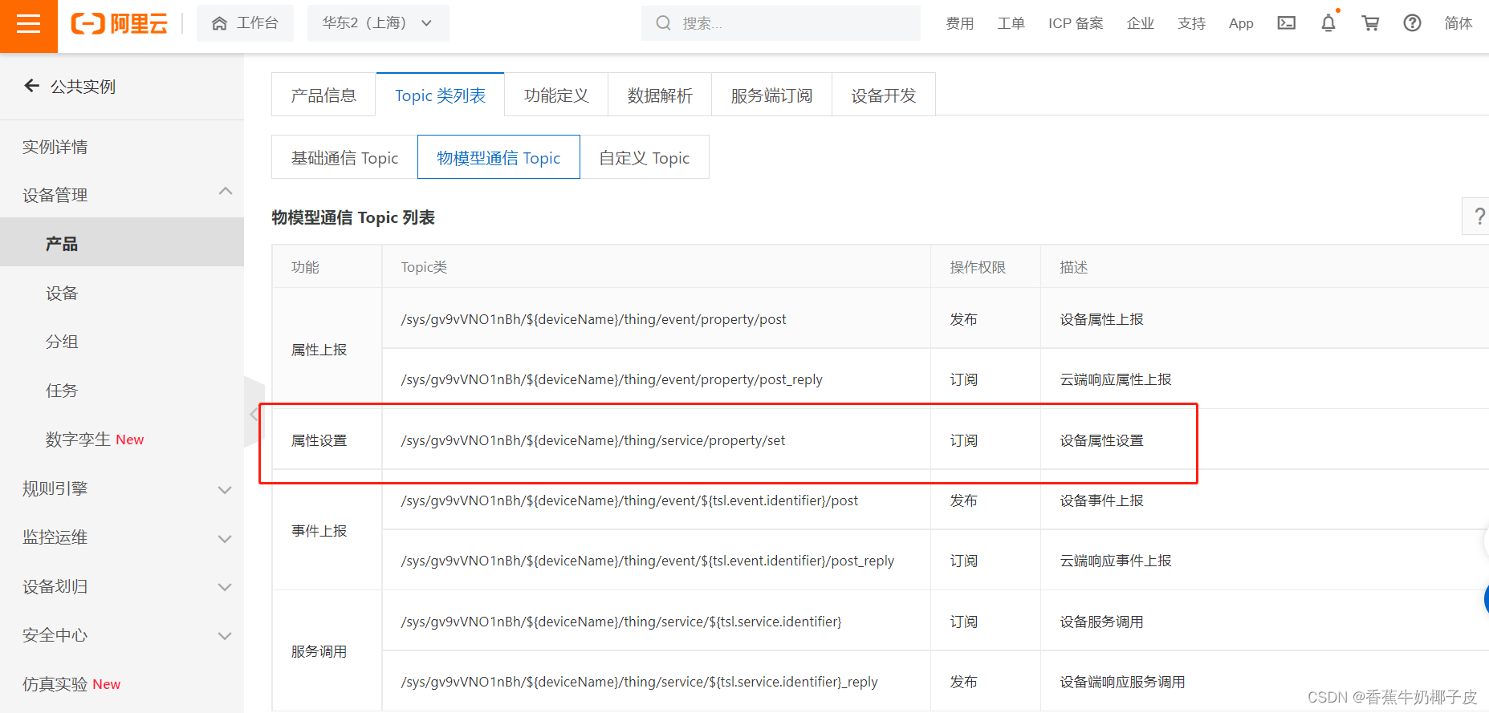This screenshot has height=713, width=1489.
Task: Click the 设备属性上报 description
Action: tap(1101, 319)
